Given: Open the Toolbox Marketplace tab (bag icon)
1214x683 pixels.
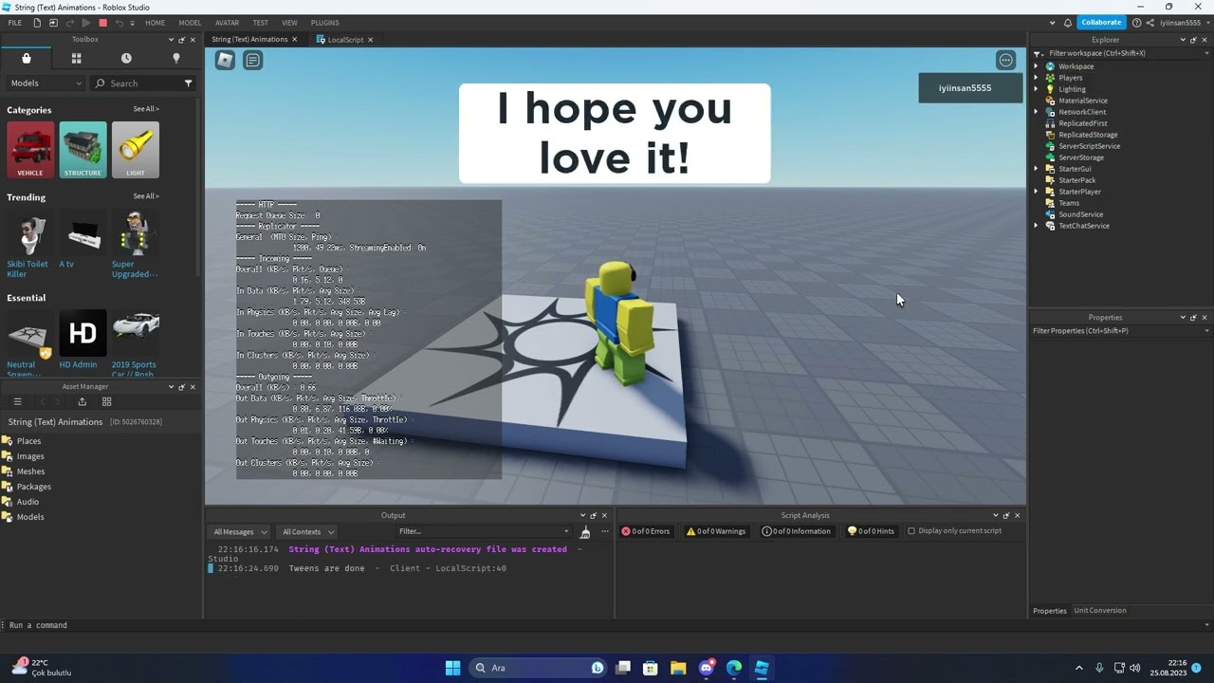Looking at the screenshot, I should [27, 58].
